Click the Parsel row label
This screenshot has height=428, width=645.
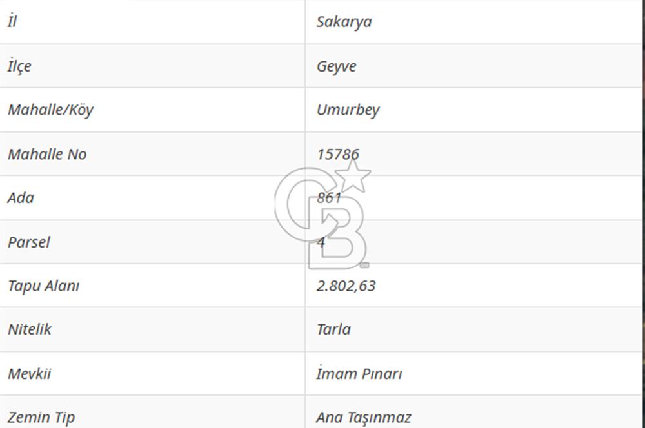point(28,242)
